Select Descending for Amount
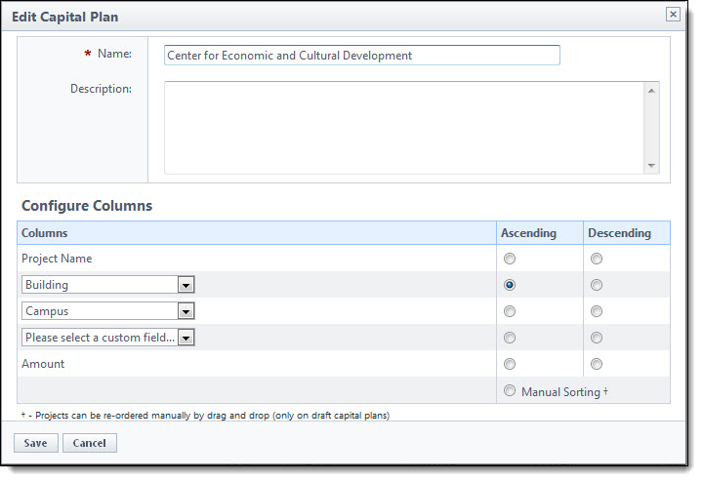Screen dimensions: 703x481 597,364
